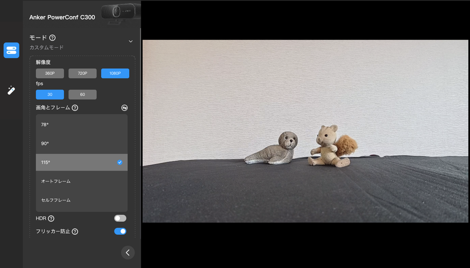Click the help icon next to フリッカー防止
The image size is (470, 268).
point(75,232)
